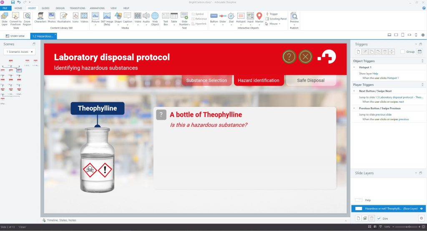Zoom out using the minus button
The width and height of the screenshot is (427, 231).
point(393,227)
